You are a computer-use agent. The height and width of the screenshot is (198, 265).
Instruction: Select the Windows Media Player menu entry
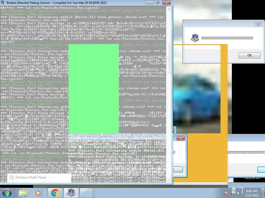39,177
